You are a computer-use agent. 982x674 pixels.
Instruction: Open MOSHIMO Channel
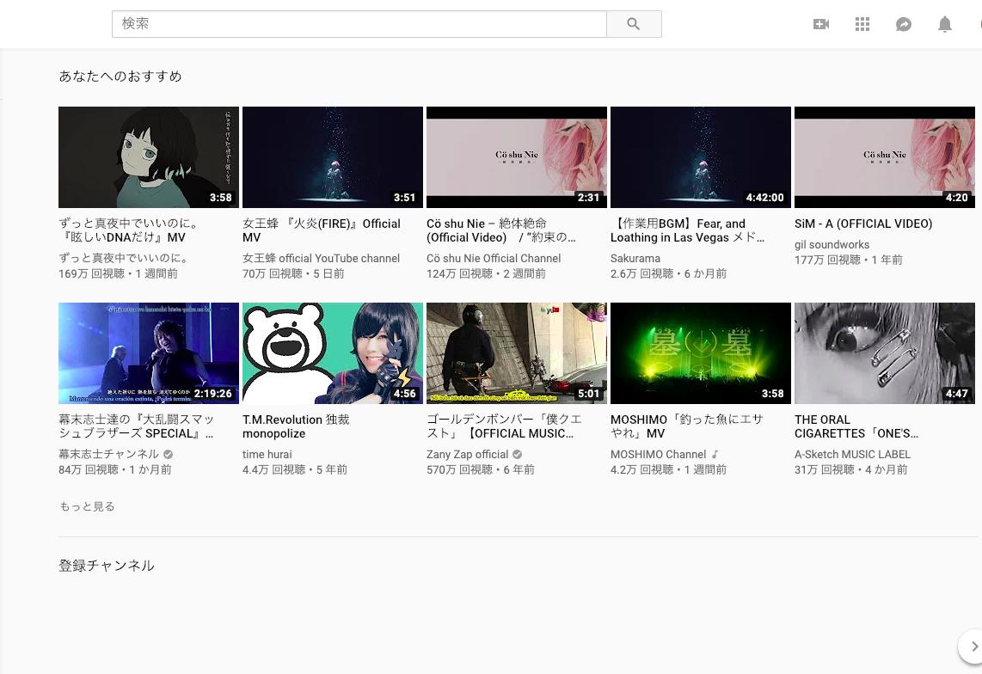(658, 454)
